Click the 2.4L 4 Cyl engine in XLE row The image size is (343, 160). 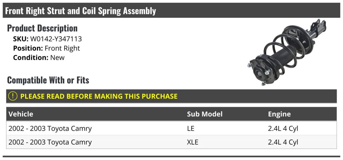[x=283, y=142]
